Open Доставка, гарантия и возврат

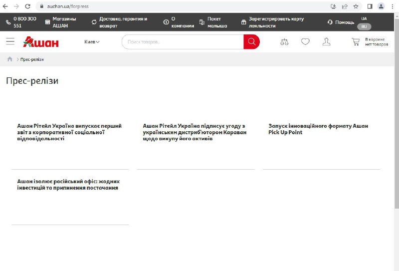click(x=123, y=22)
